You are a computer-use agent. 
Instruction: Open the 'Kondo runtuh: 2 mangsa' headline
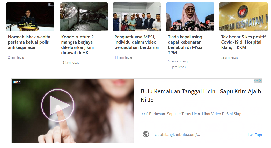pos(77,45)
